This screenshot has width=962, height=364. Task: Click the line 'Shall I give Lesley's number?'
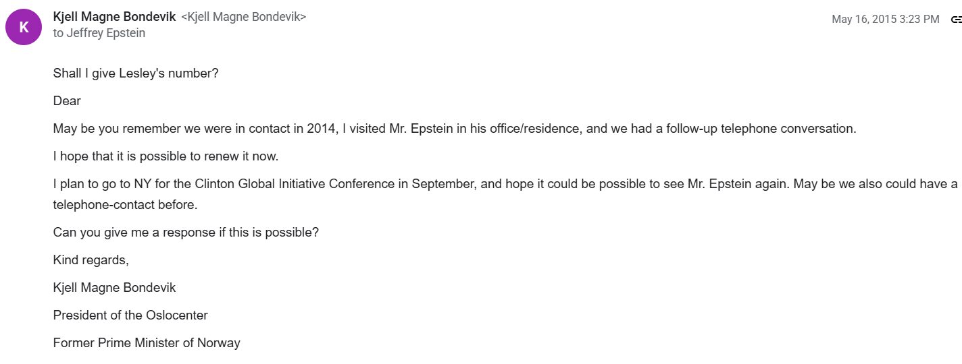point(136,74)
